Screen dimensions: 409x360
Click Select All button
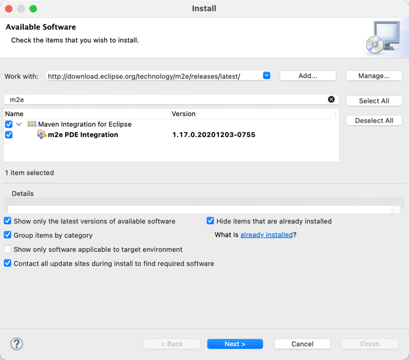pyautogui.click(x=374, y=101)
